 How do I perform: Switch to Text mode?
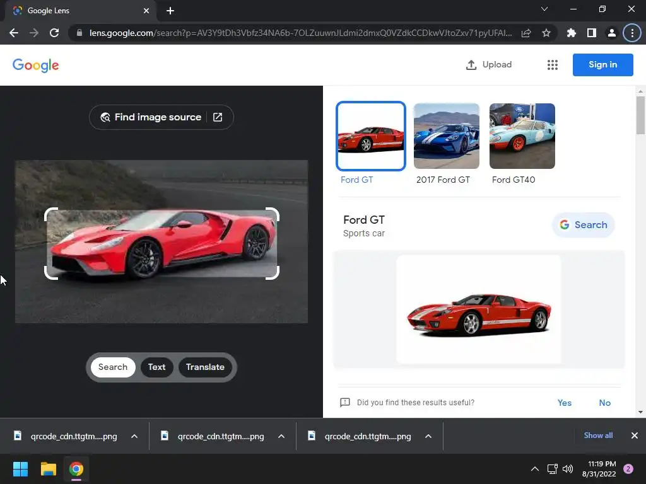156,367
